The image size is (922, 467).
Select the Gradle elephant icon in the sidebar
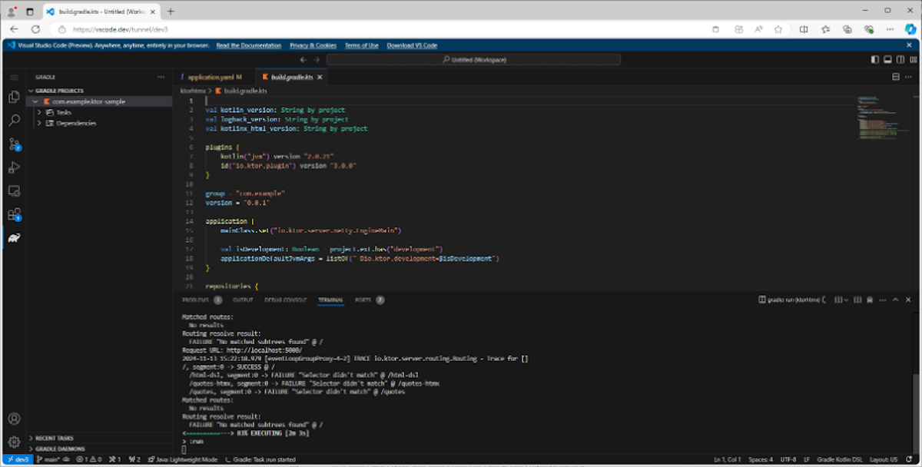[14, 240]
